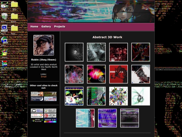Open the Spite site badge
The height and width of the screenshot is (137, 182).
coord(50,99)
